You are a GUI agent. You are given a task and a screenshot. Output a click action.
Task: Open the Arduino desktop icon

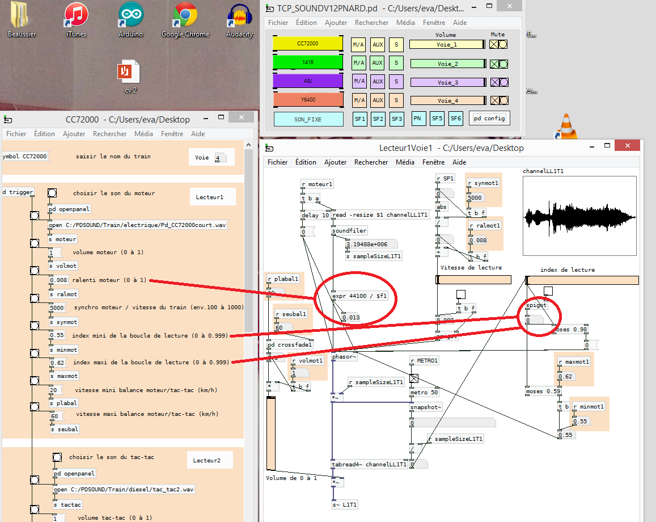coord(130,20)
